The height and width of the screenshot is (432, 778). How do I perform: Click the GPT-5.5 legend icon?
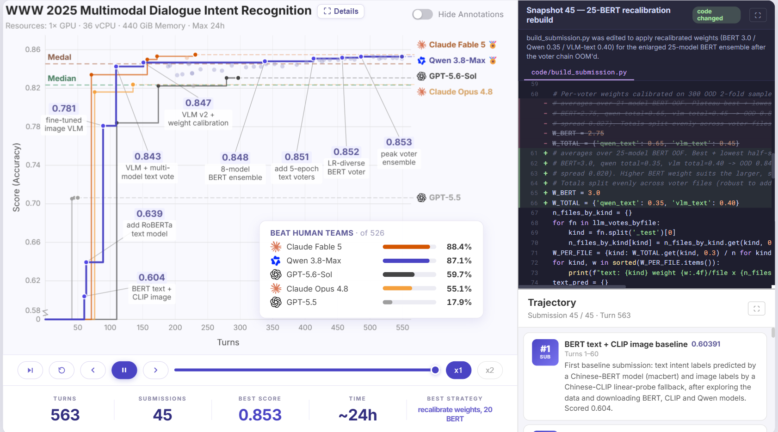tap(421, 198)
